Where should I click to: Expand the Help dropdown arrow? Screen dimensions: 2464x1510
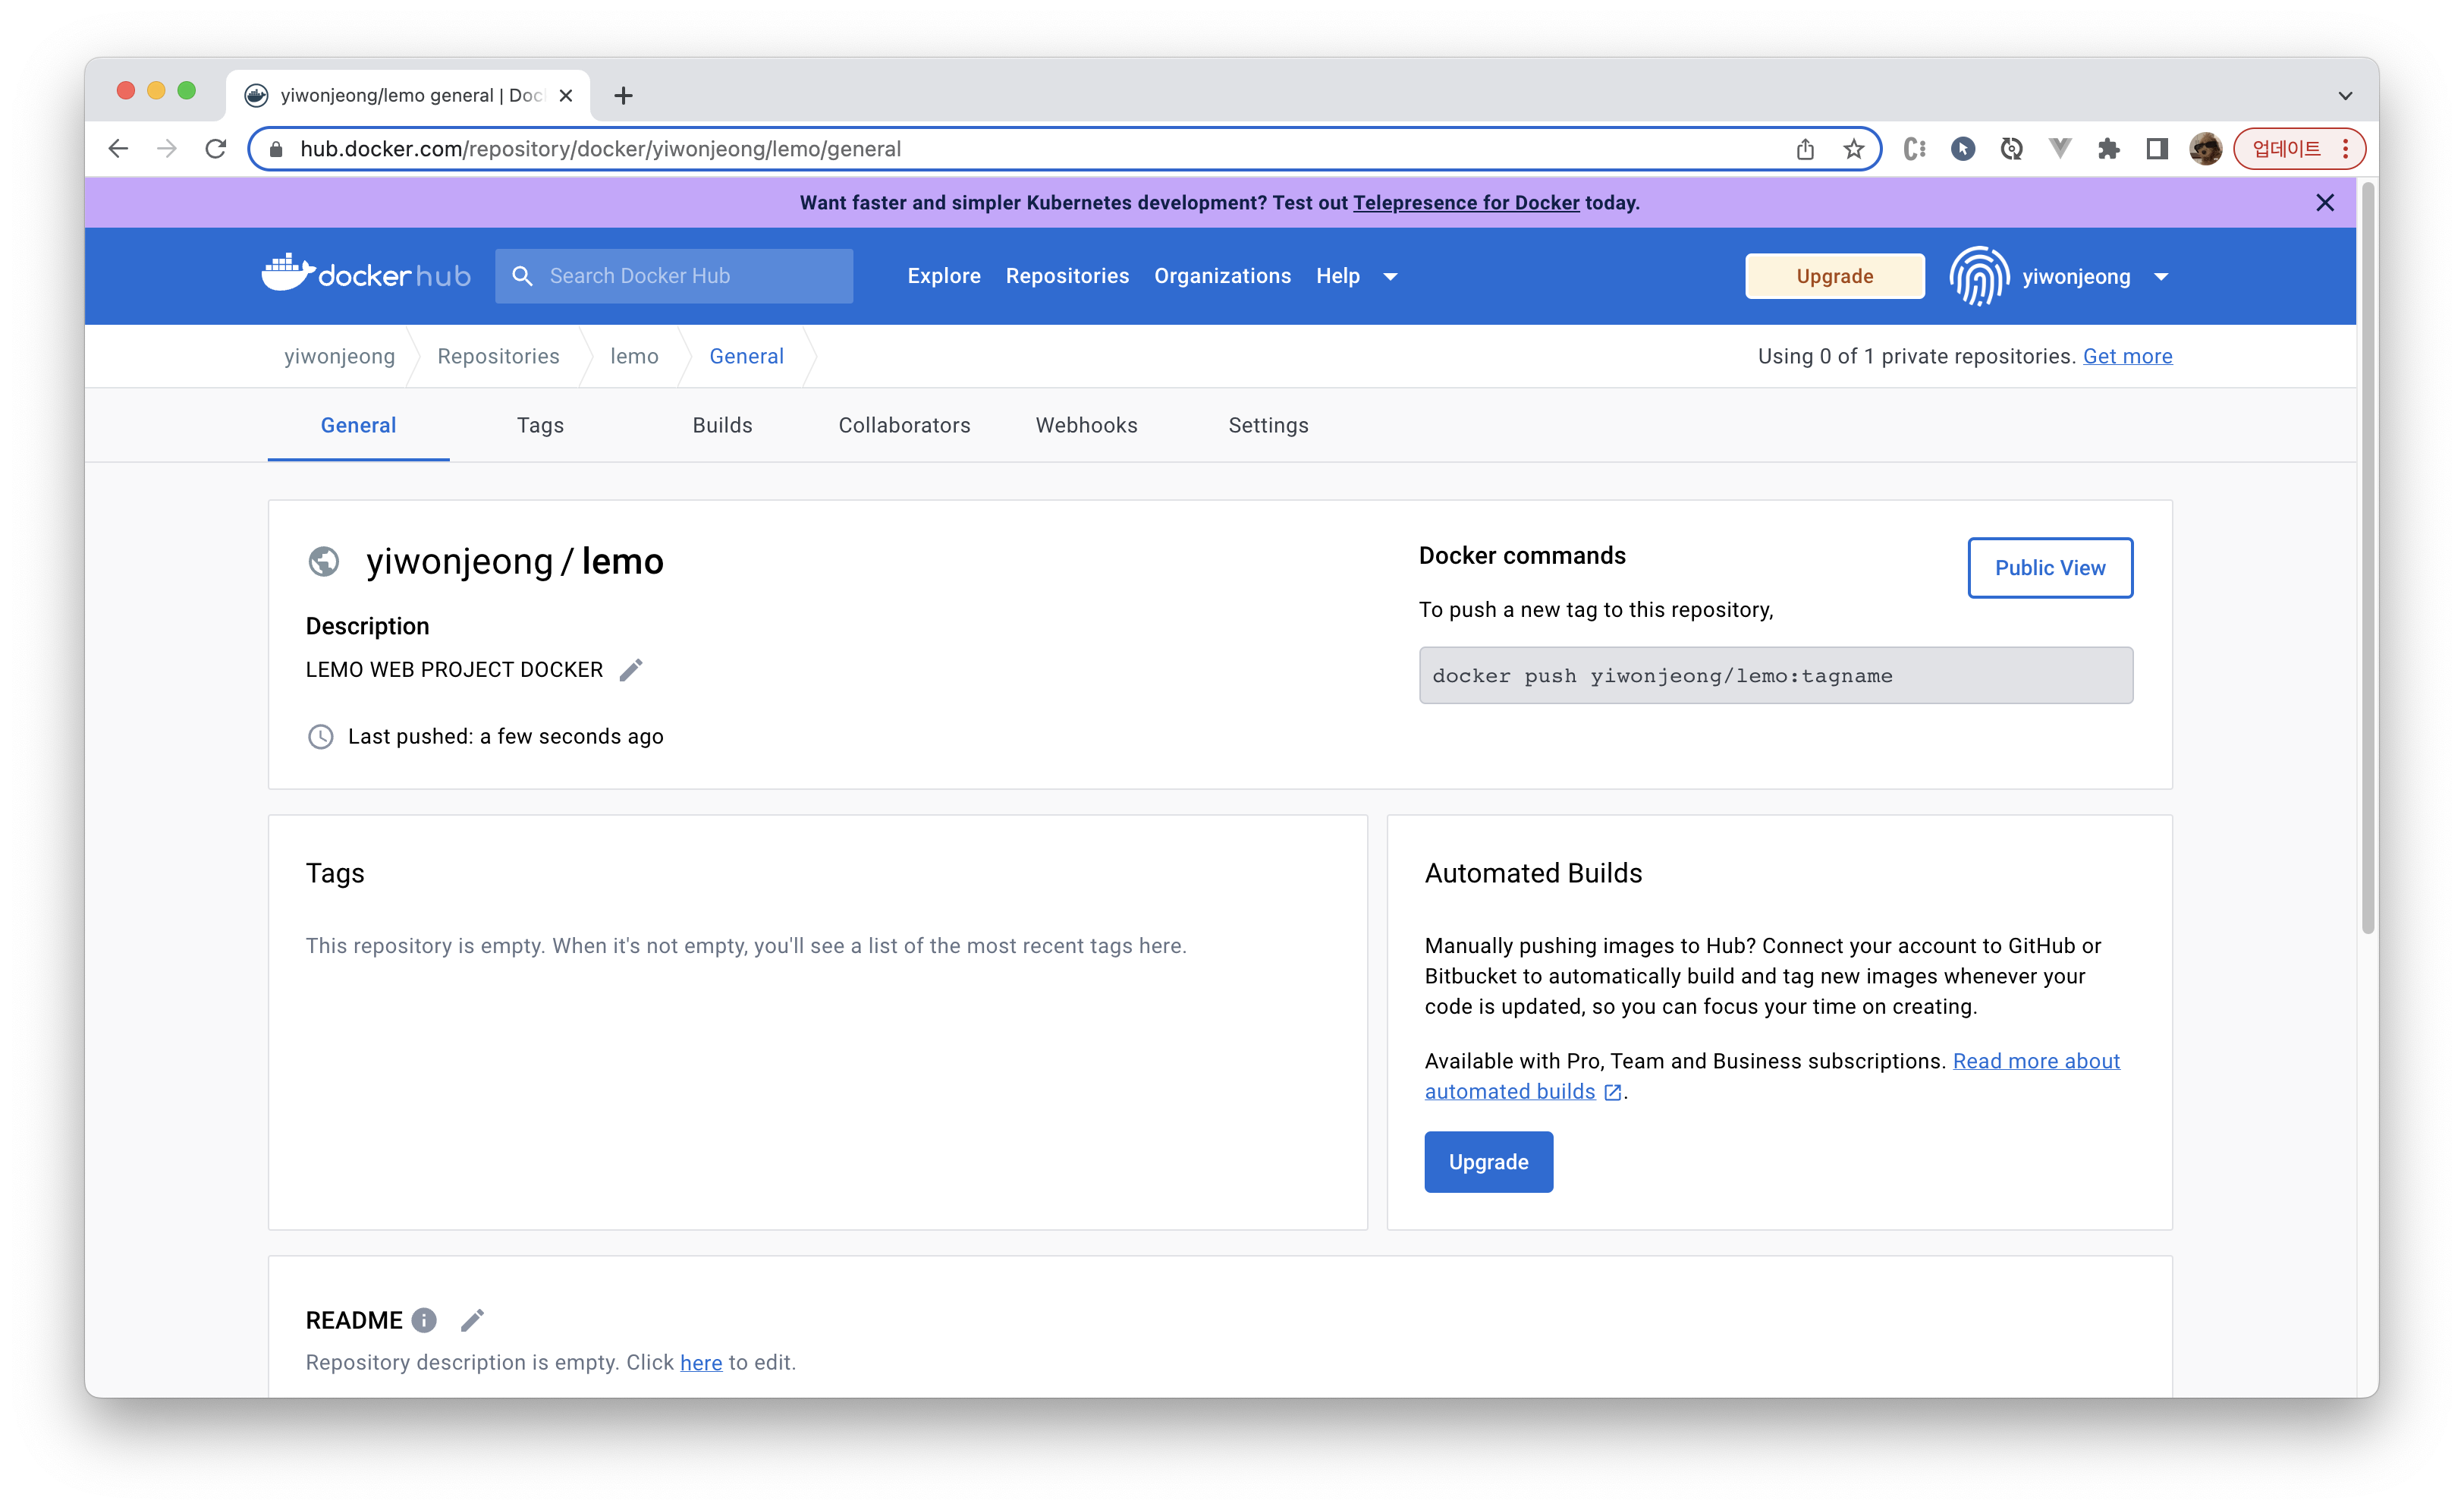click(x=1390, y=277)
